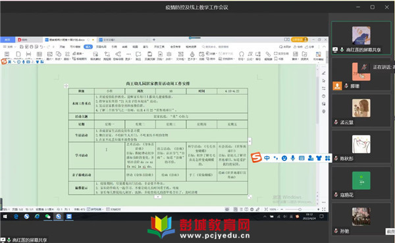Click the hyperlink chain icon in the ribbon

click(x=268, y=54)
